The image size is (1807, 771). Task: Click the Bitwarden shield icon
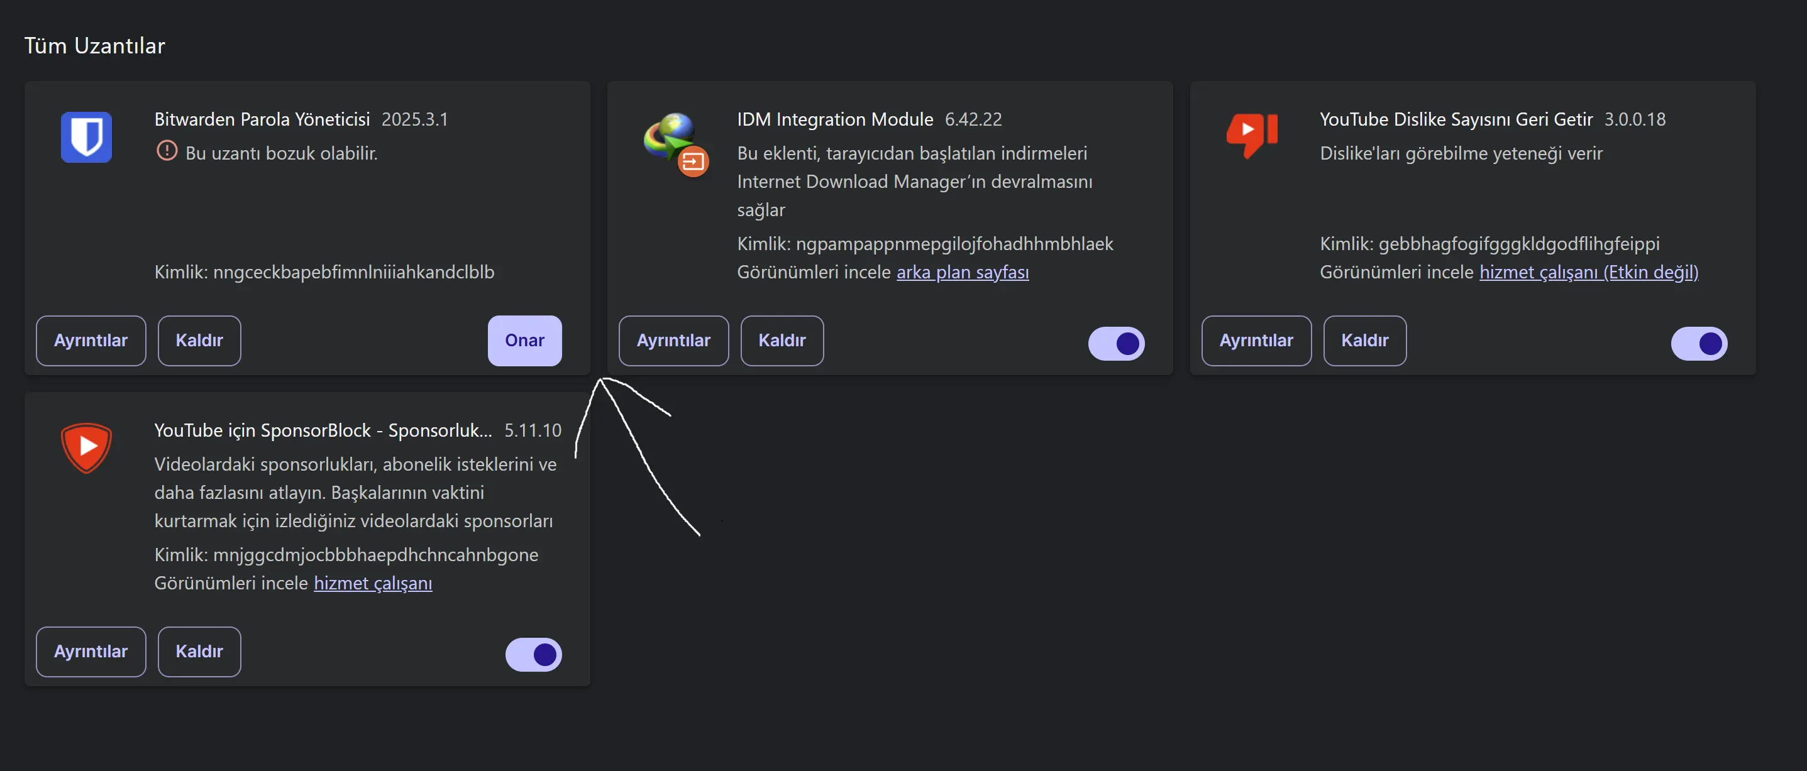pyautogui.click(x=86, y=138)
